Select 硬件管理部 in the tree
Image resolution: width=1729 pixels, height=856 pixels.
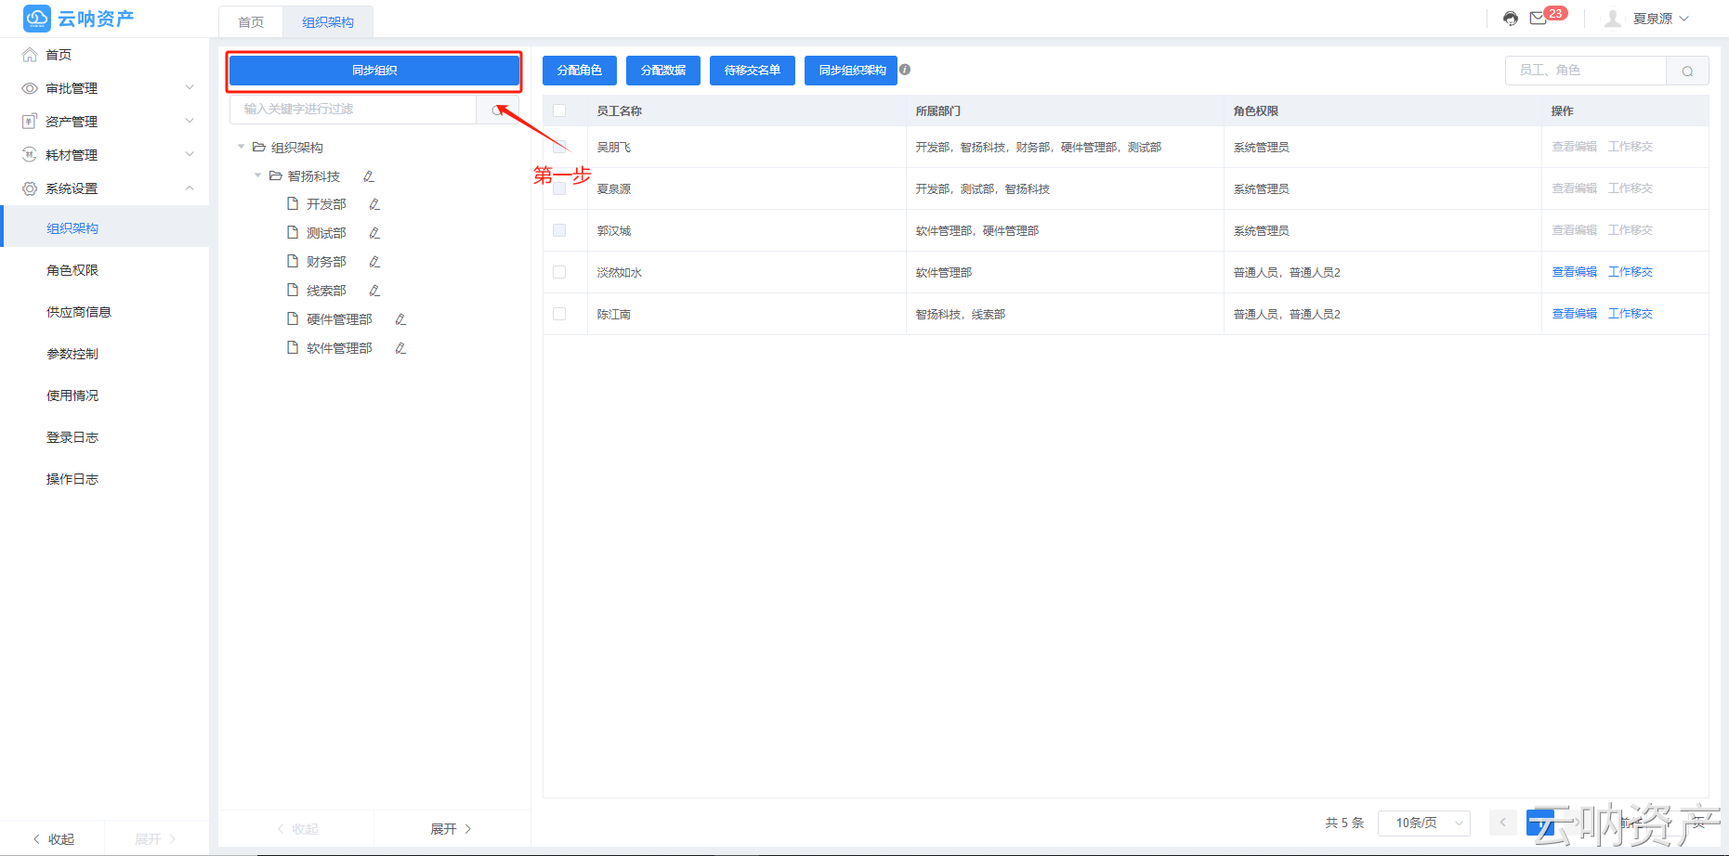pyautogui.click(x=340, y=319)
